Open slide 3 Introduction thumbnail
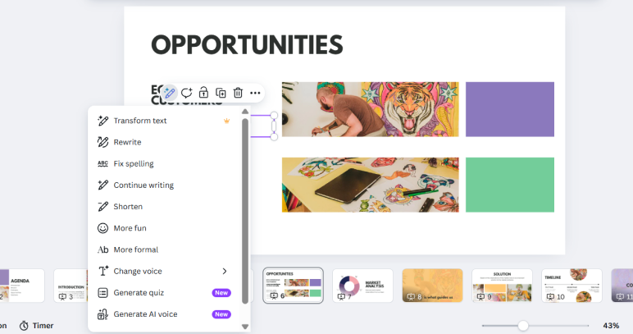Viewport: 633px width, 334px height. (x=71, y=286)
